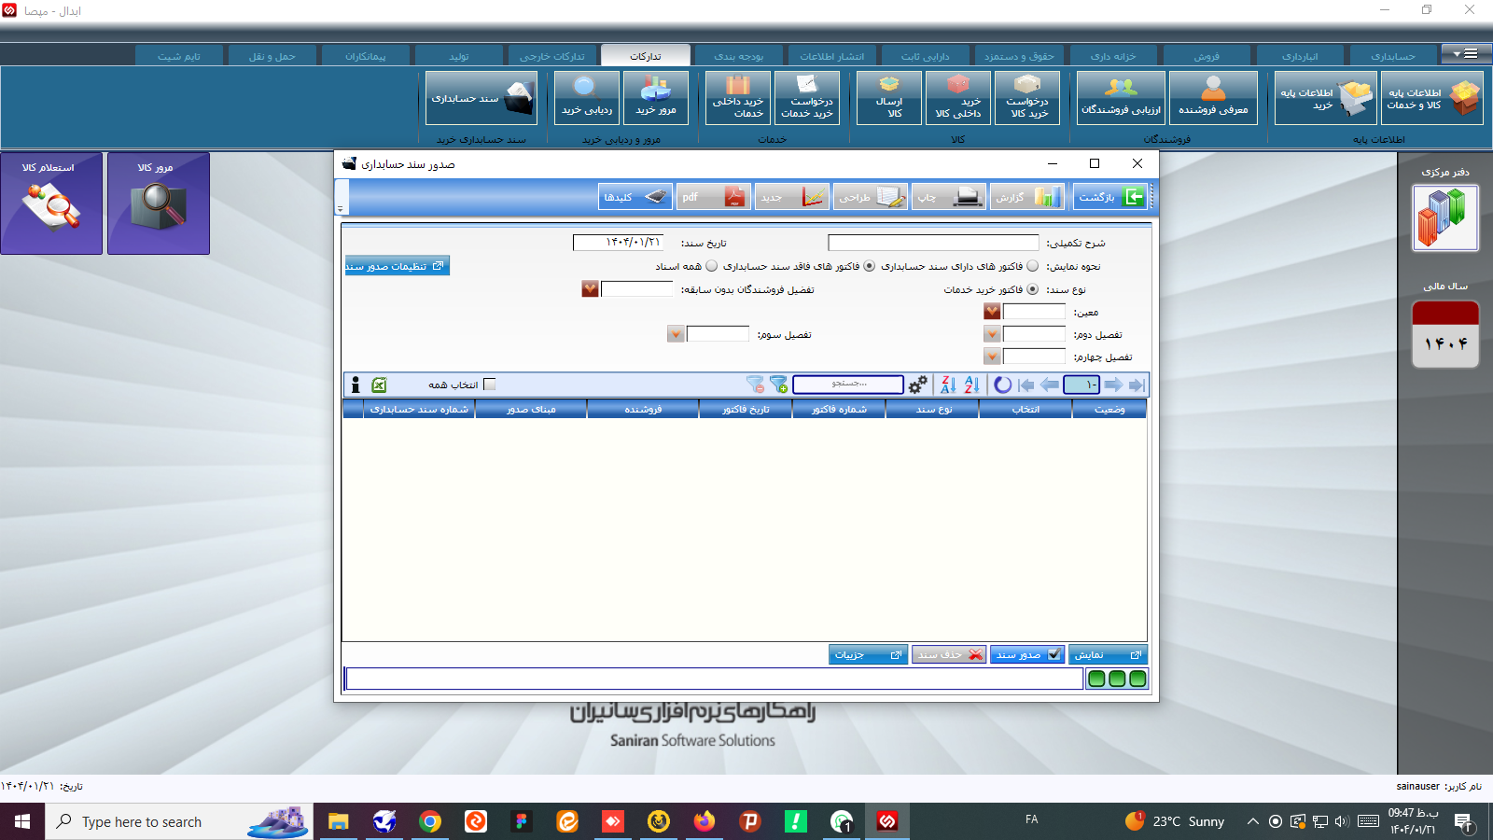Viewport: 1493px width, 840px height.
Task: Open تفصیل فروشندگان بدون سابقه dropdown
Action: [x=589, y=289]
